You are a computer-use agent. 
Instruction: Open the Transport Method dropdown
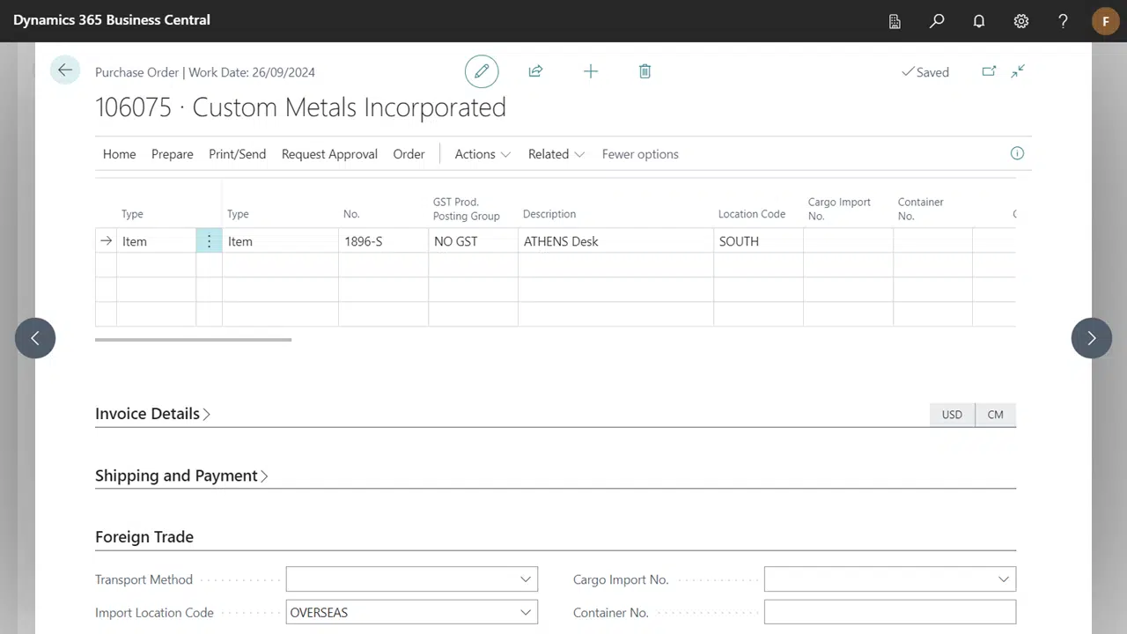(x=525, y=579)
